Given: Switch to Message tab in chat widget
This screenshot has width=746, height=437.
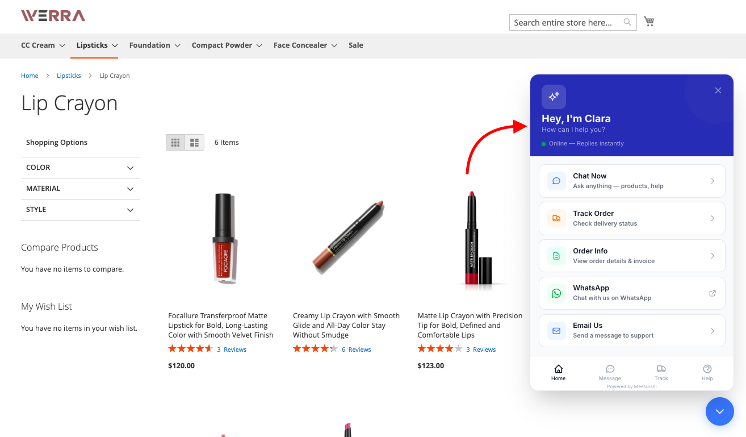Looking at the screenshot, I should 610,373.
